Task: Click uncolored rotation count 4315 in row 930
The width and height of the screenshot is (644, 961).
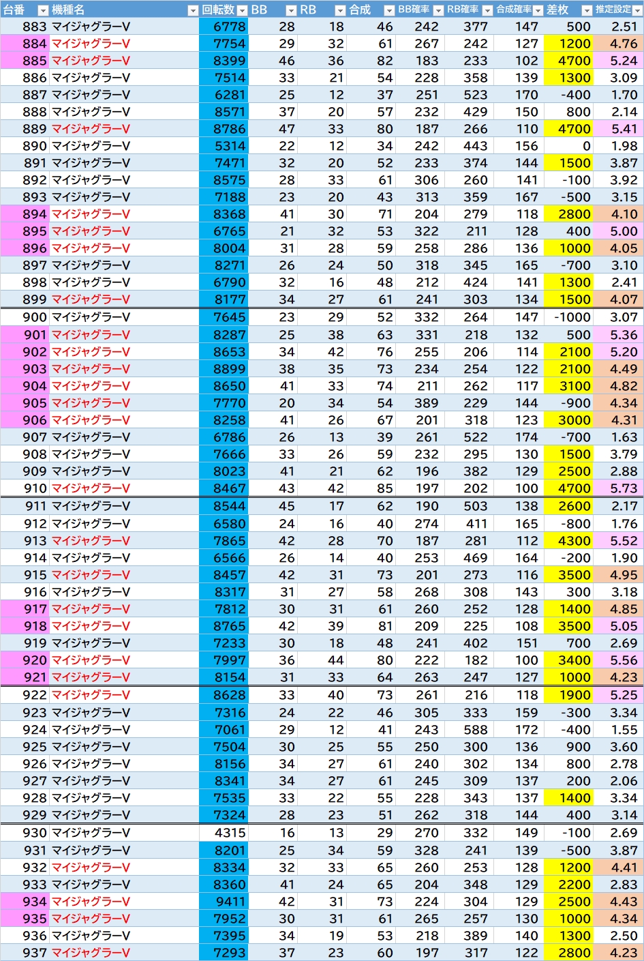Action: pos(224,833)
